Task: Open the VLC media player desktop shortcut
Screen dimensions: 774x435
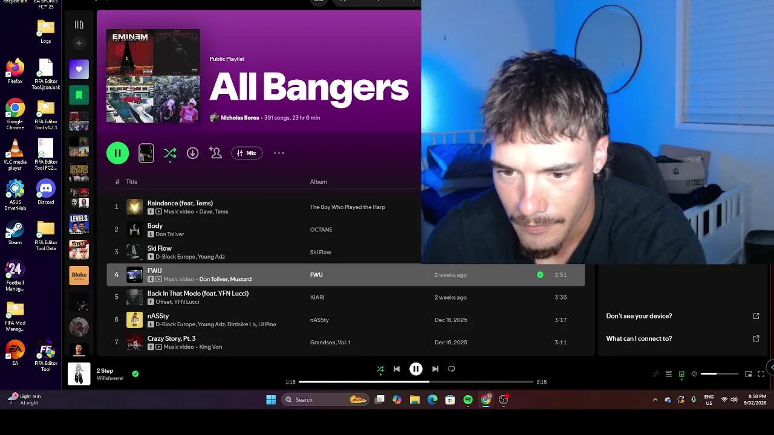Action: tap(15, 154)
